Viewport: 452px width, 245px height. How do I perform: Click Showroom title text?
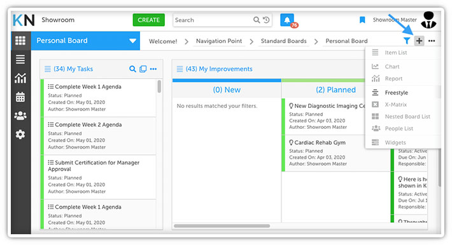point(58,20)
